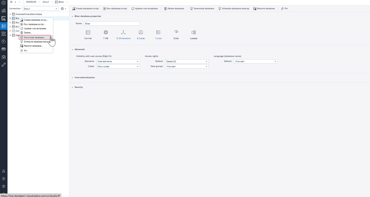This screenshot has height=197, width=370.
Task: Open the Connection dropdown showing Docu1
Action: coord(40,8)
